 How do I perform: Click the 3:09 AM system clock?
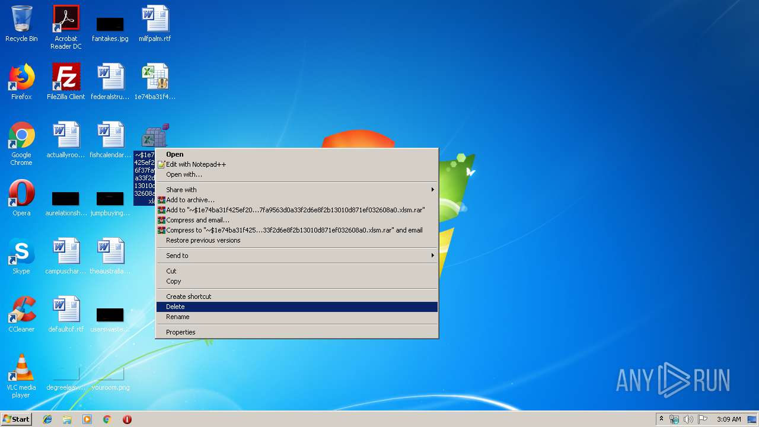point(729,419)
